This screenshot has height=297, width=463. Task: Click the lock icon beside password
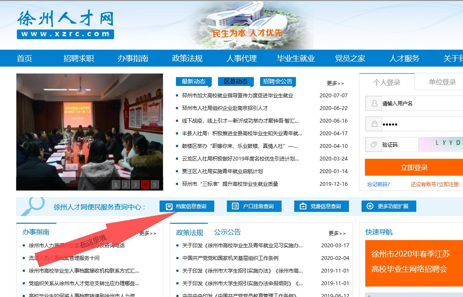coord(374,124)
